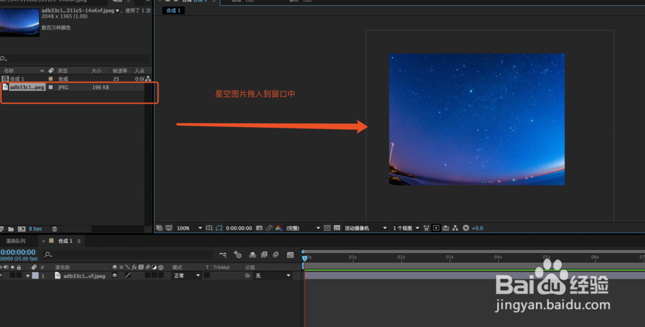Screen dimensions: 645x327
Task: Toggle the transparency grid checkerboard icon
Action: (x=337, y=228)
